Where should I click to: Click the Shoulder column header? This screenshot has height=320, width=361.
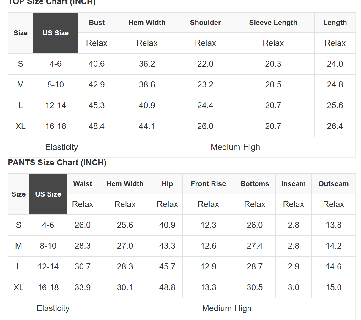click(x=205, y=23)
